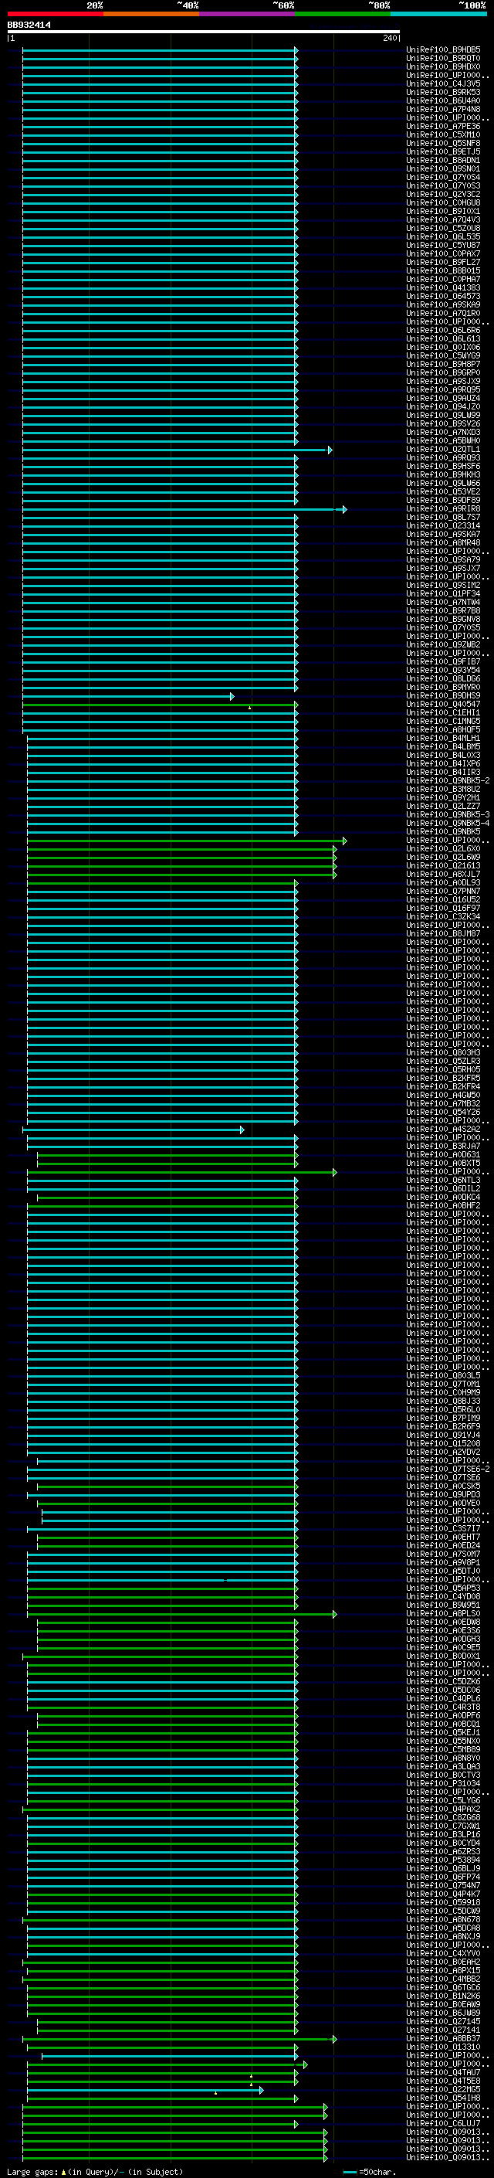Open hit UniRef100_B9HDX0
Screen dimensions: 494x2178
point(443,66)
